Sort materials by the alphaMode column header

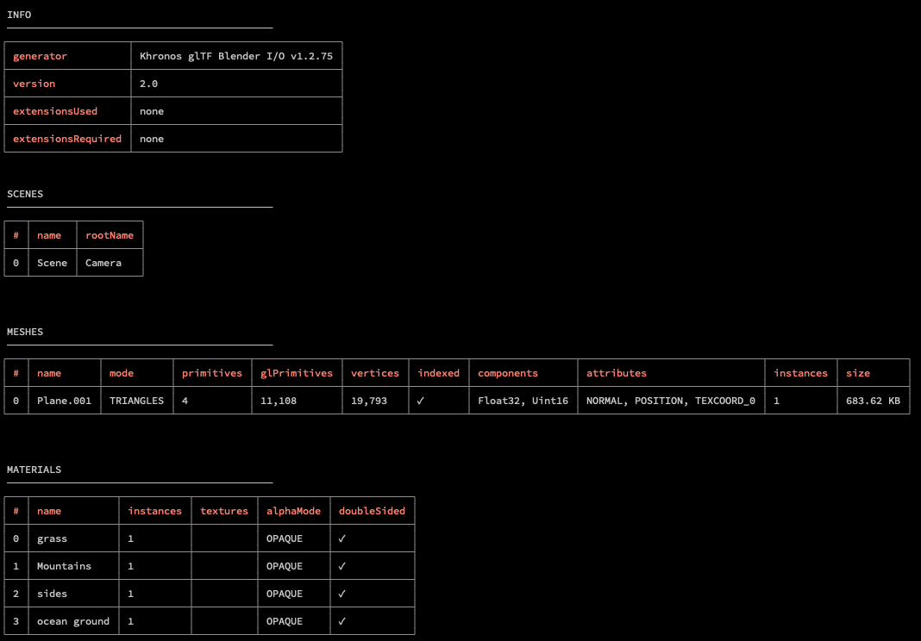click(294, 511)
